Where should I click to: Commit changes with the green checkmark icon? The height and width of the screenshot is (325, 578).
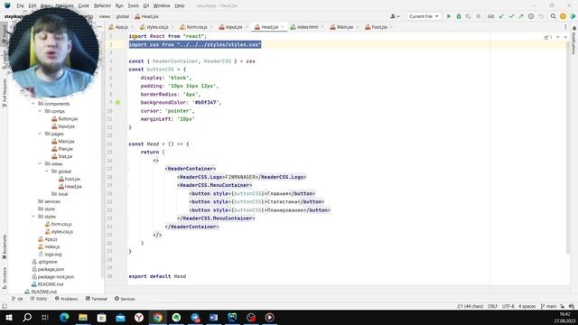[x=511, y=16]
